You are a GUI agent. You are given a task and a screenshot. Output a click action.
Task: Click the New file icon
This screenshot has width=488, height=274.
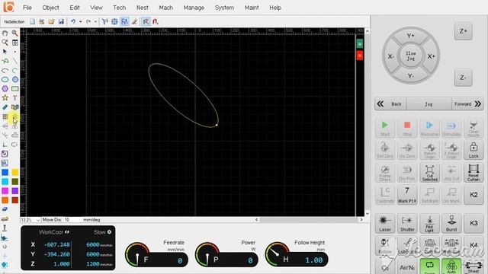32,21
